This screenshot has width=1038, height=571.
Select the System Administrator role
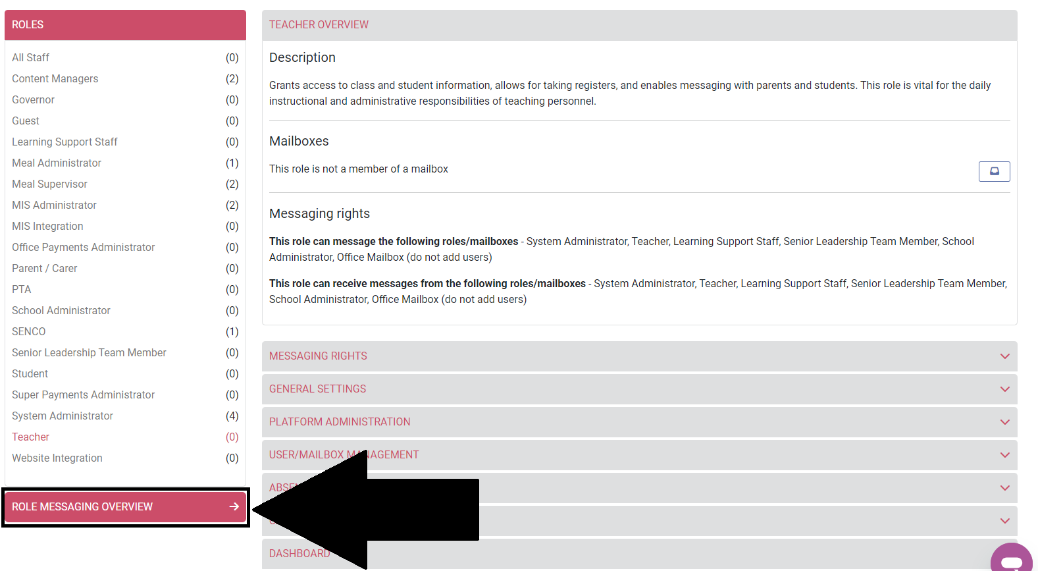click(63, 416)
